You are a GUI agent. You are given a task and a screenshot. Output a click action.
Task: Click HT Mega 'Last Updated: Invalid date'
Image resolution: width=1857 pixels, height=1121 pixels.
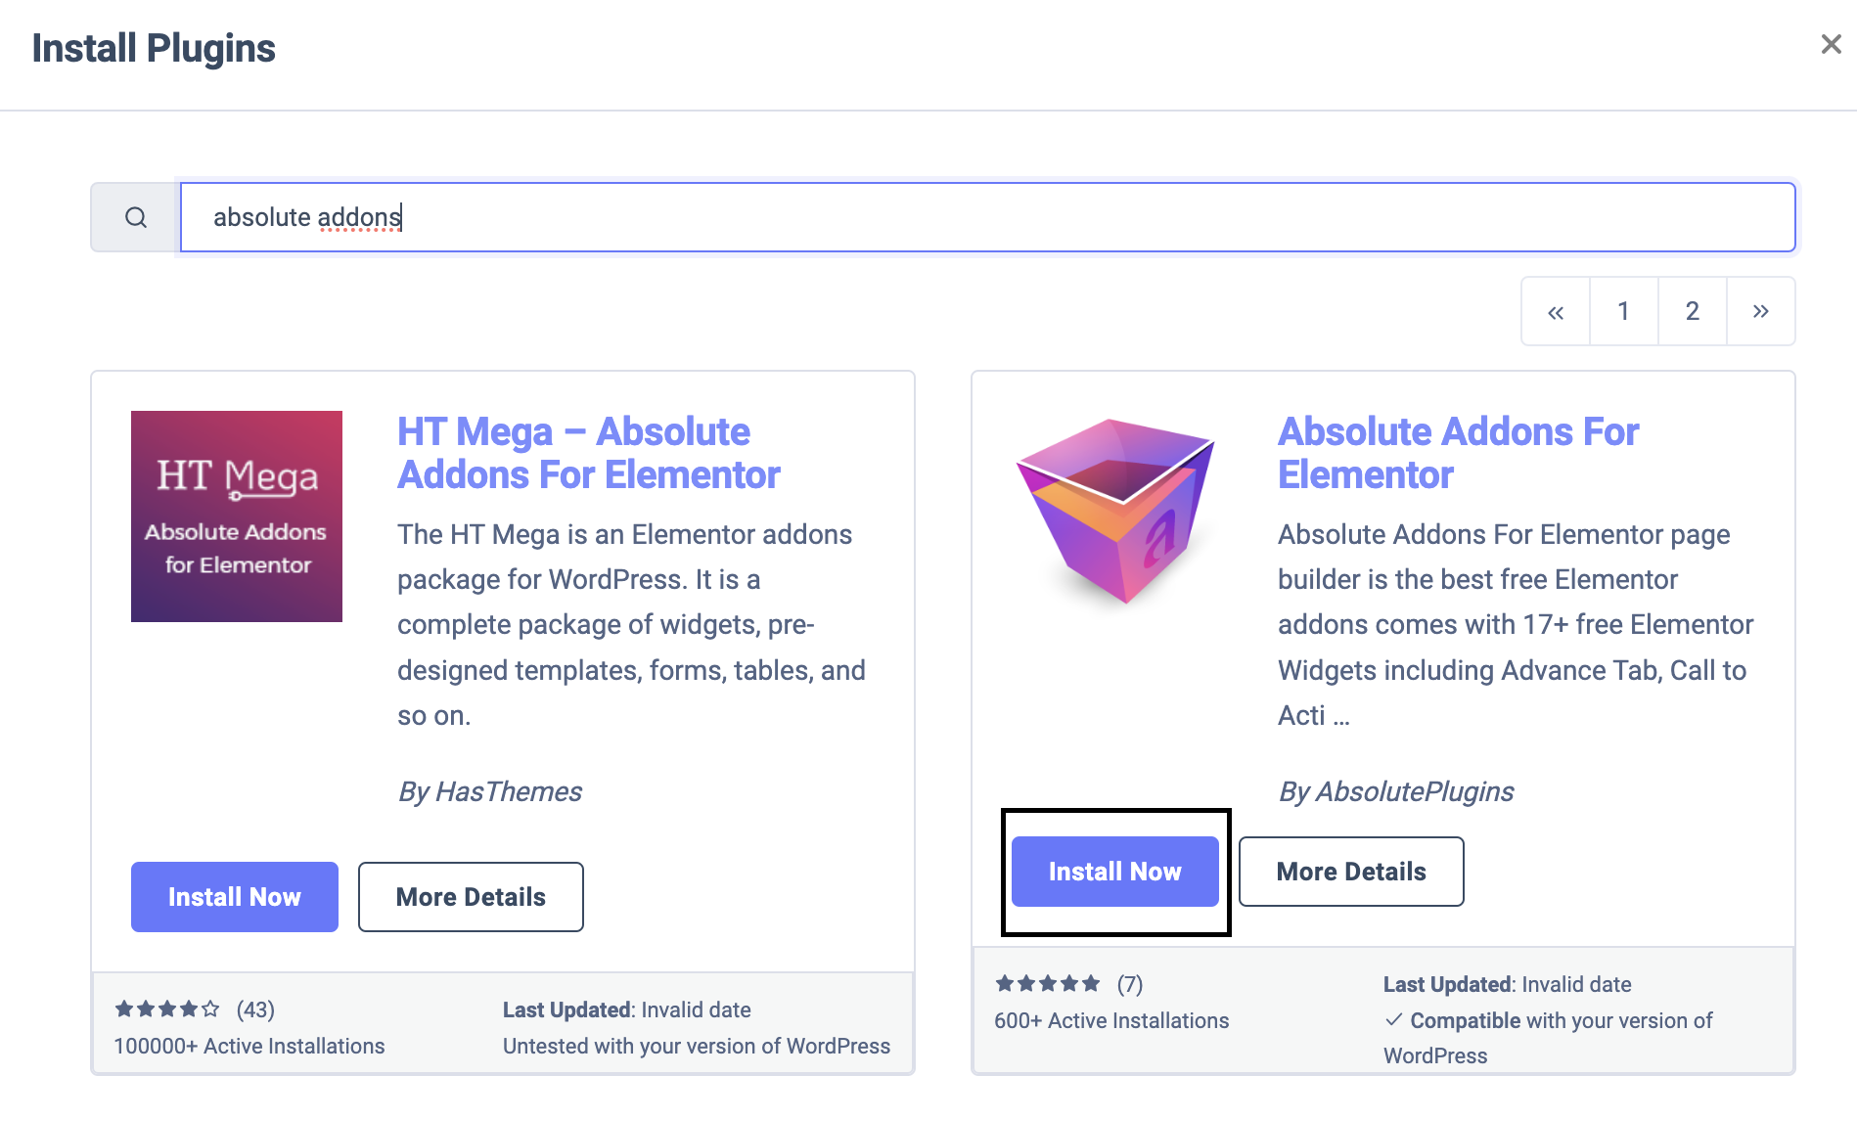(x=627, y=1009)
